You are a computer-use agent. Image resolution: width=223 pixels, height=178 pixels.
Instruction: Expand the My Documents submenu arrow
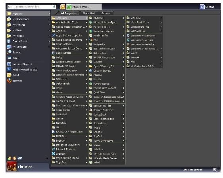(x=49, y=19)
